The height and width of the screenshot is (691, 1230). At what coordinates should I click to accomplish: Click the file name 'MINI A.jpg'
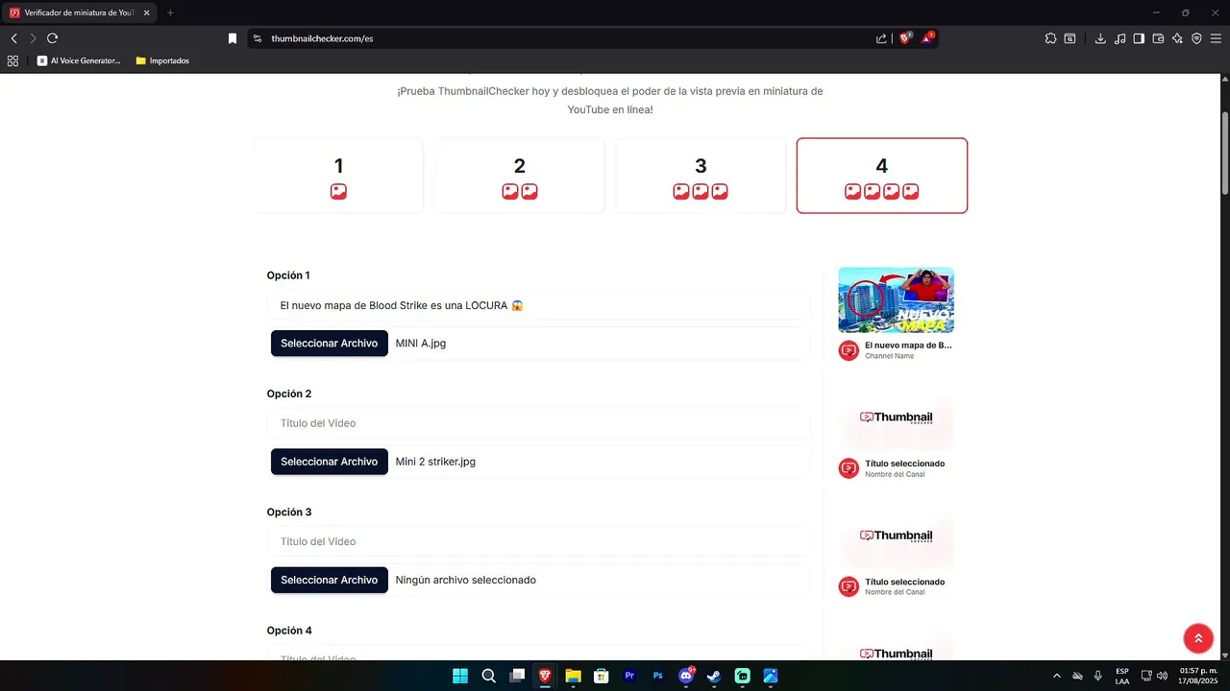point(421,344)
